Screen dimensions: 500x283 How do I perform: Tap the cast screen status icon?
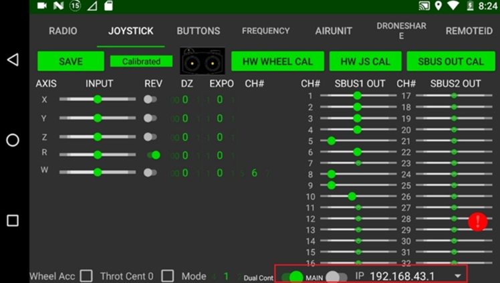click(424, 6)
